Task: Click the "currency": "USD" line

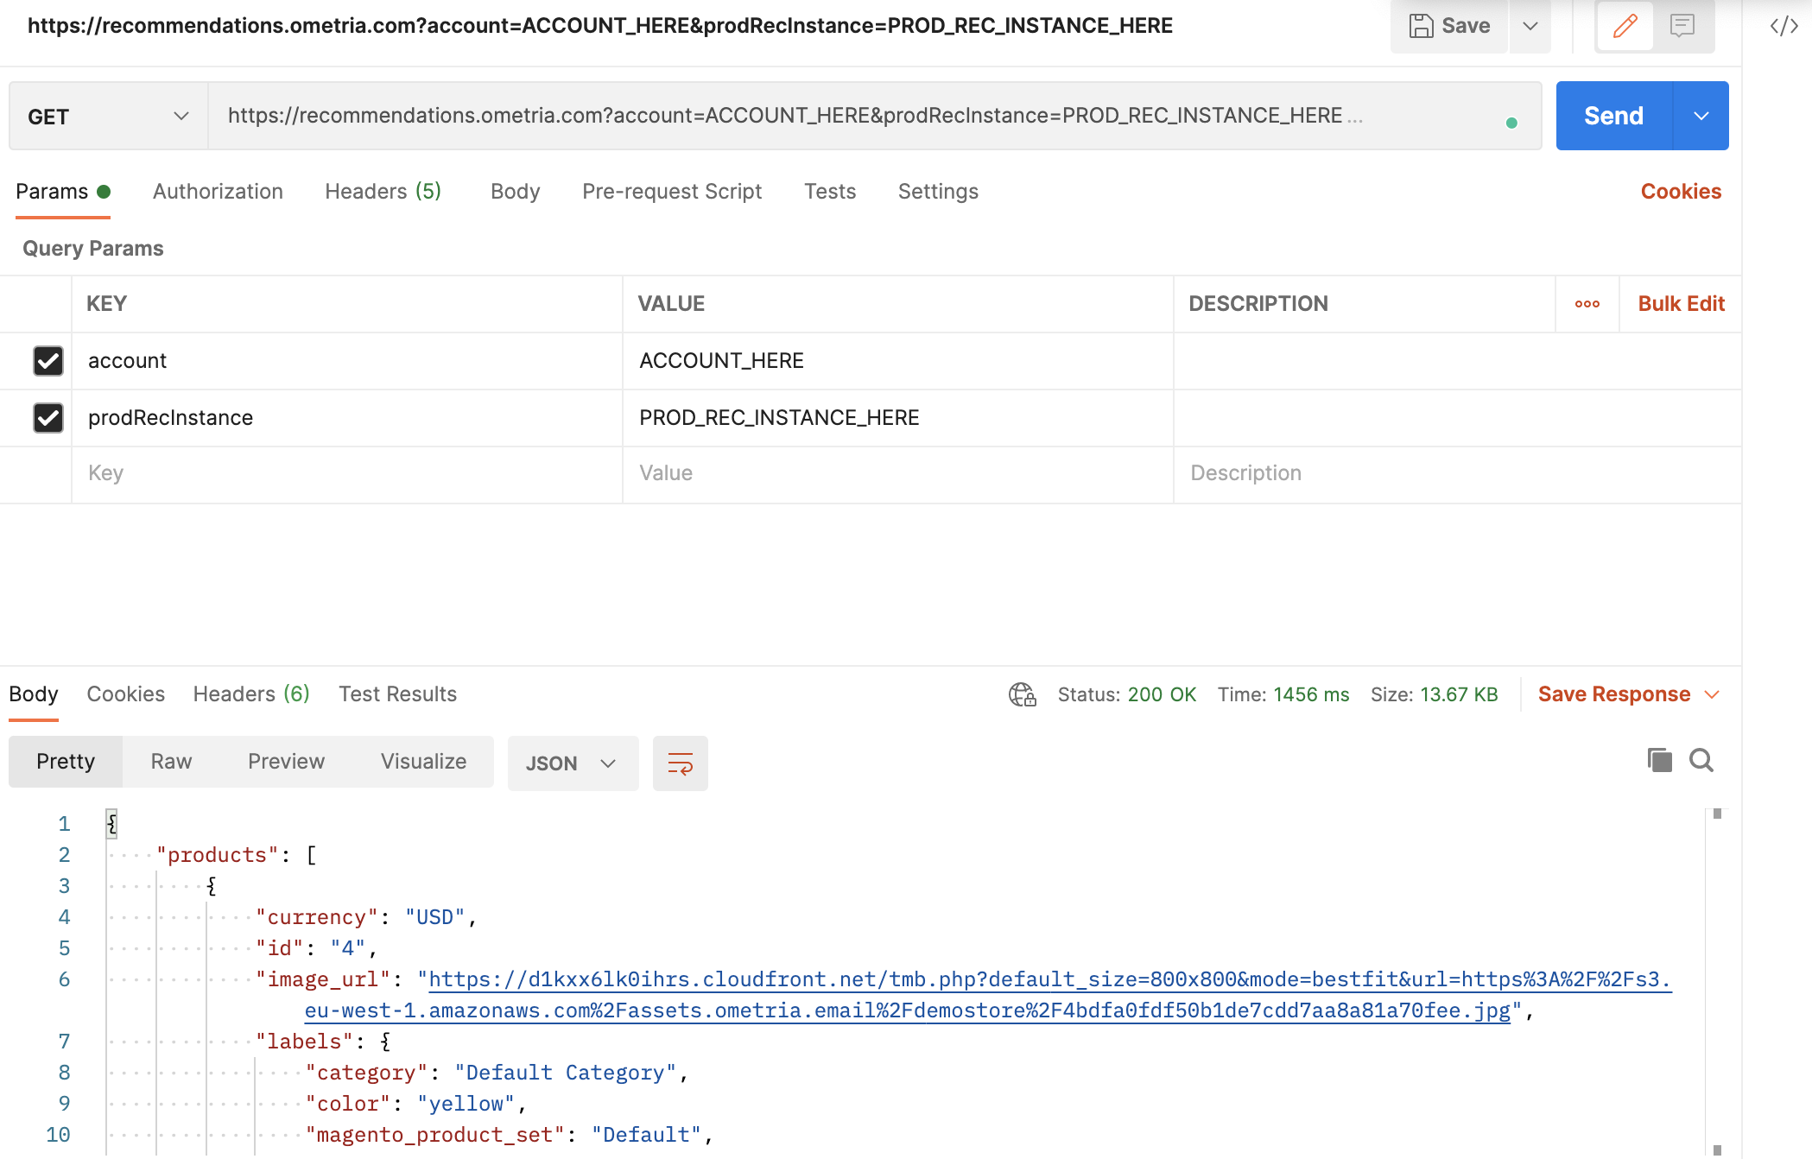Action: pos(367,917)
